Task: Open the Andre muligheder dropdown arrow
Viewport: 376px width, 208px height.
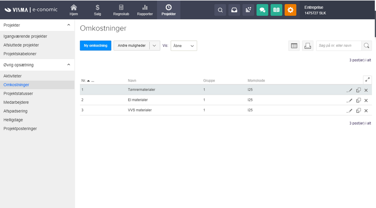Action: pos(155,46)
